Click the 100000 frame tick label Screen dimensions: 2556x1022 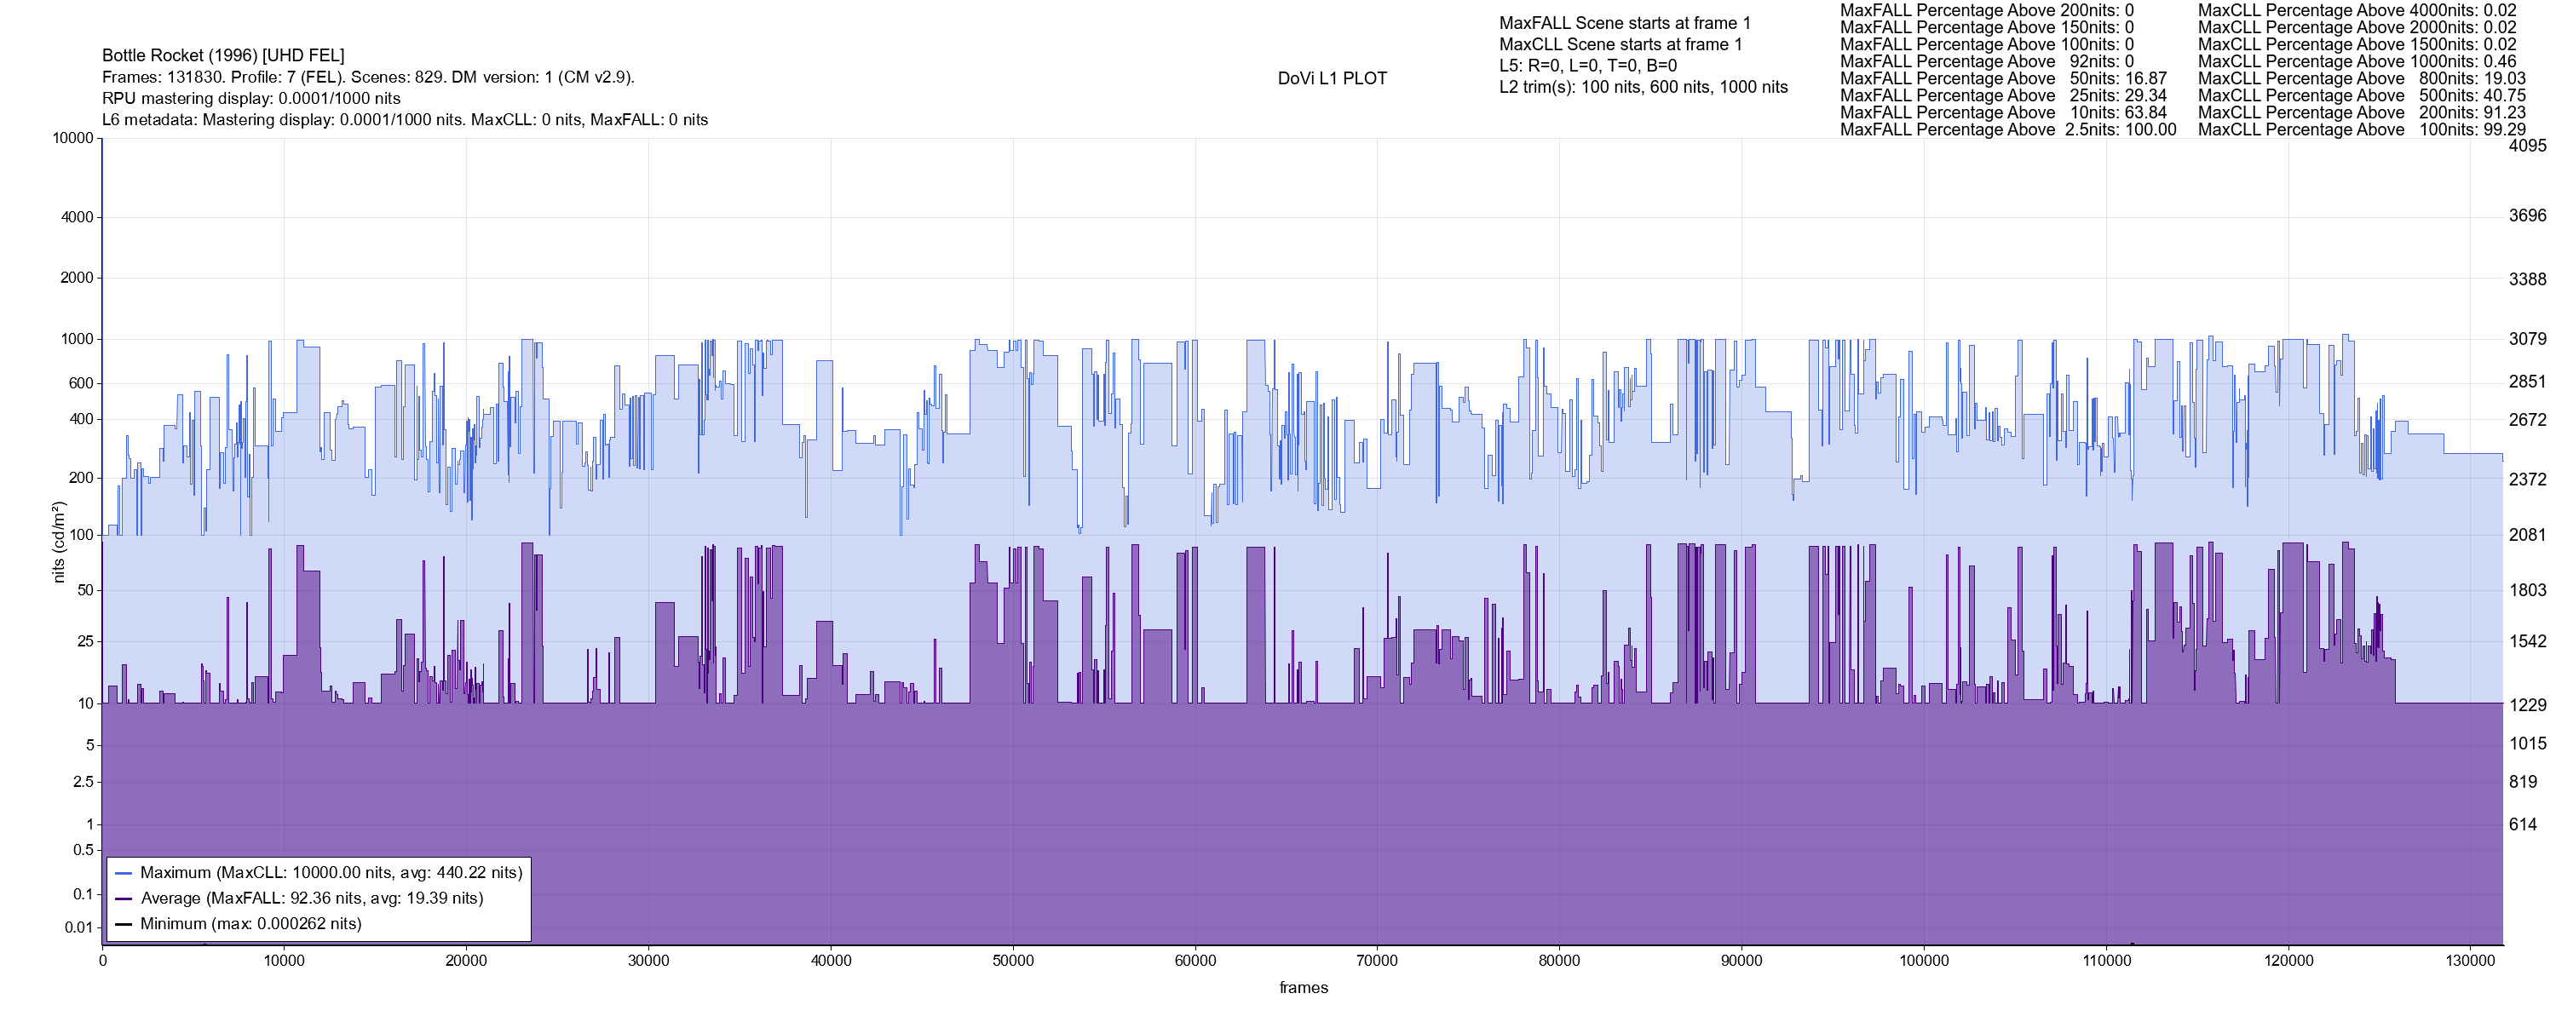[1923, 962]
